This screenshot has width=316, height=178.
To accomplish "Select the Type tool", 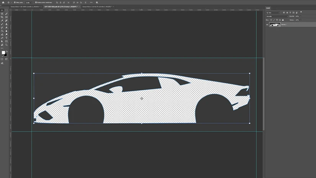I will (7, 38).
